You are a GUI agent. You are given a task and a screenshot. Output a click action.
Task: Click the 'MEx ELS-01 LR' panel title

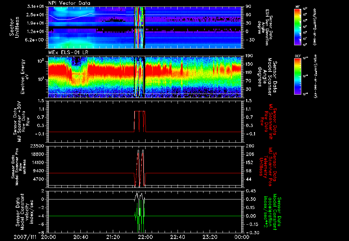coord(68,53)
